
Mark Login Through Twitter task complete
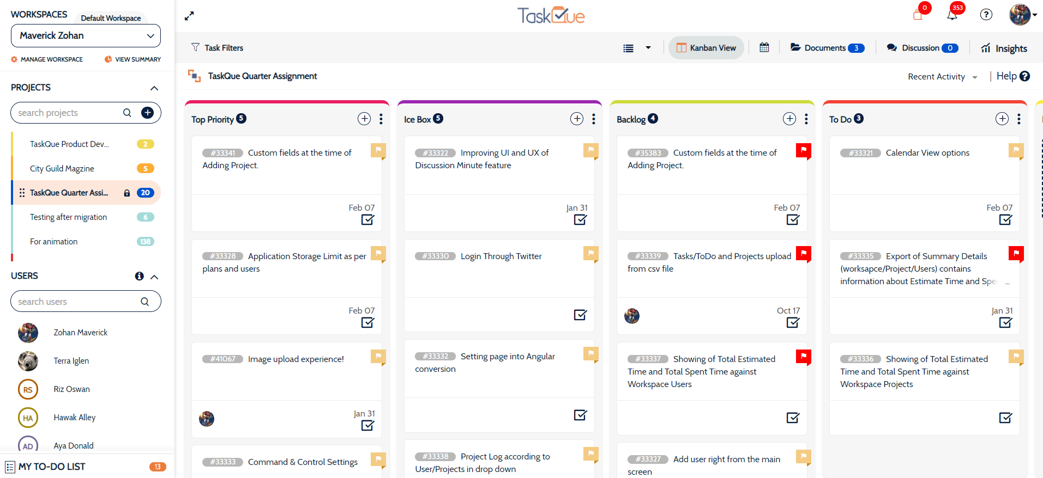pos(581,315)
